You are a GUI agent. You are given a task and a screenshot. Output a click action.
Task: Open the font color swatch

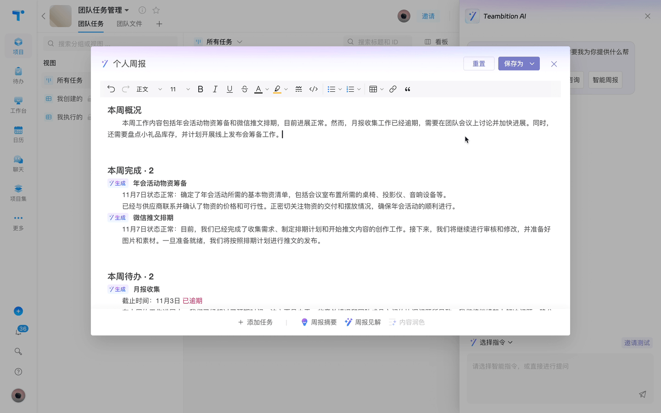pos(258,89)
